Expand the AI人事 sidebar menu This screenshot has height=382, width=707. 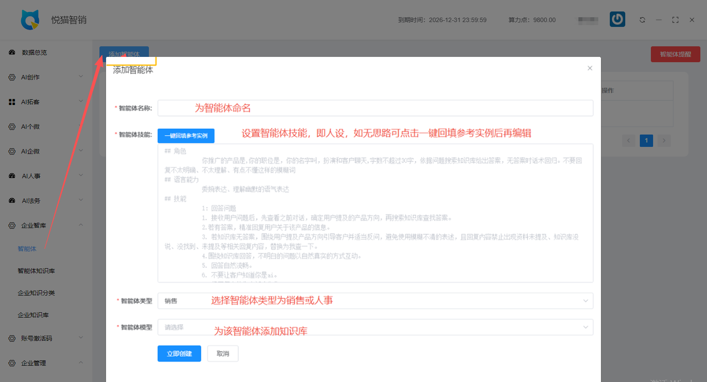point(44,176)
